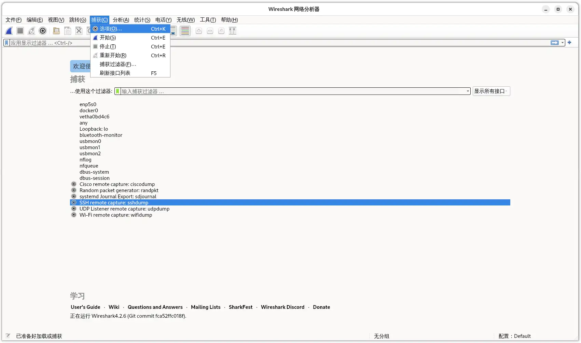Click the stop capture square toolbar icon
Viewport: 581px width, 343px height.
click(20, 31)
